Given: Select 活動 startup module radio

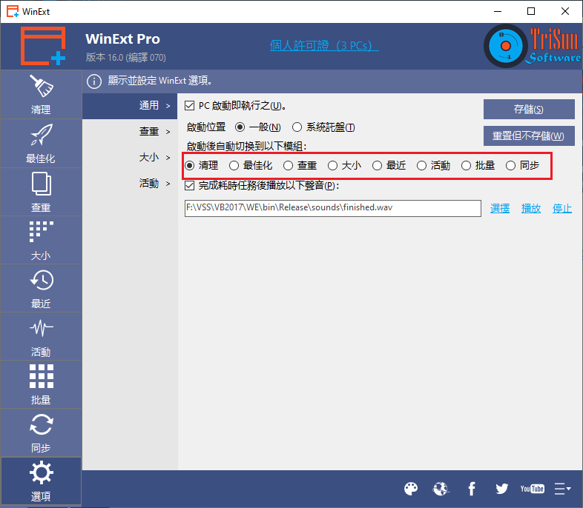Looking at the screenshot, I should click(x=421, y=165).
